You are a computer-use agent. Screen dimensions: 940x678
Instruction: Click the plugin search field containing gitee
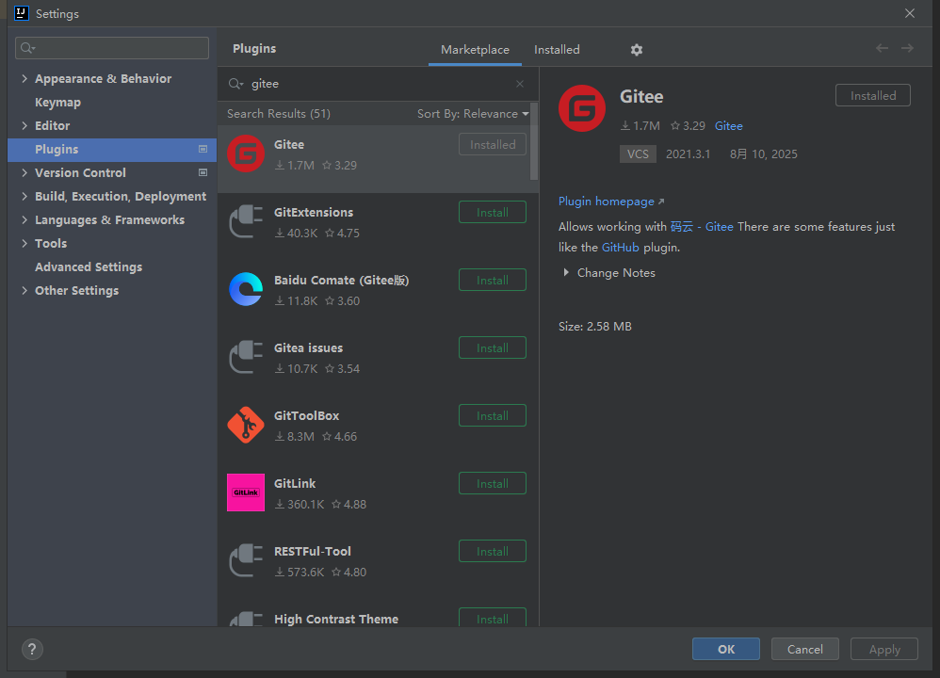378,84
